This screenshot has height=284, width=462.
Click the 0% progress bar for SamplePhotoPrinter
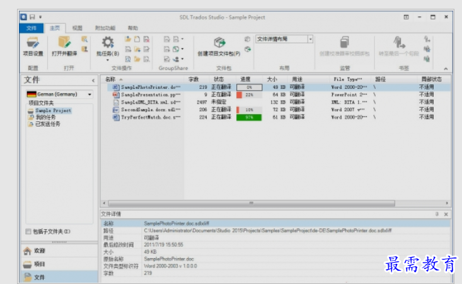249,87
